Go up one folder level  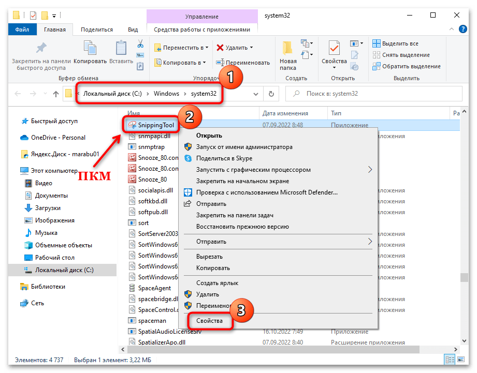(x=56, y=94)
